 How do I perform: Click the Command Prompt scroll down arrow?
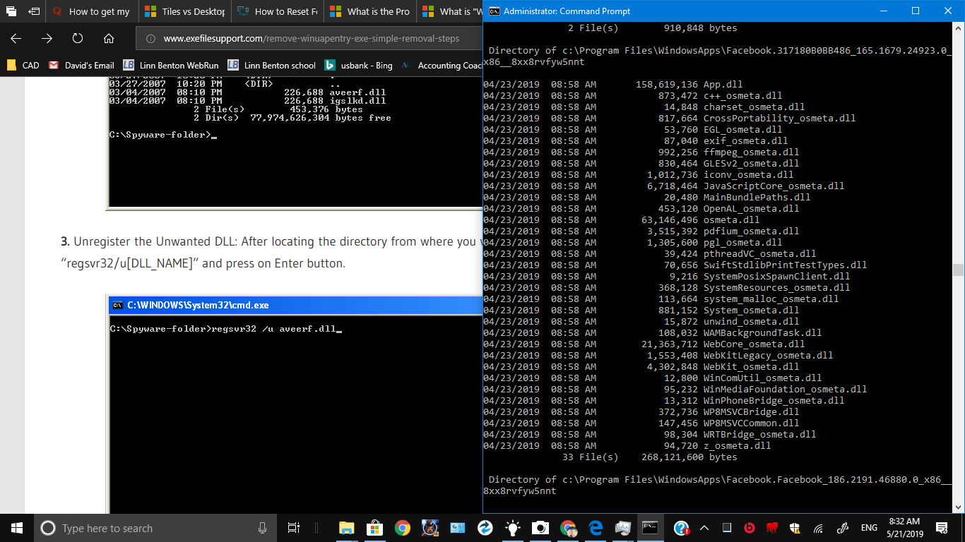958,507
